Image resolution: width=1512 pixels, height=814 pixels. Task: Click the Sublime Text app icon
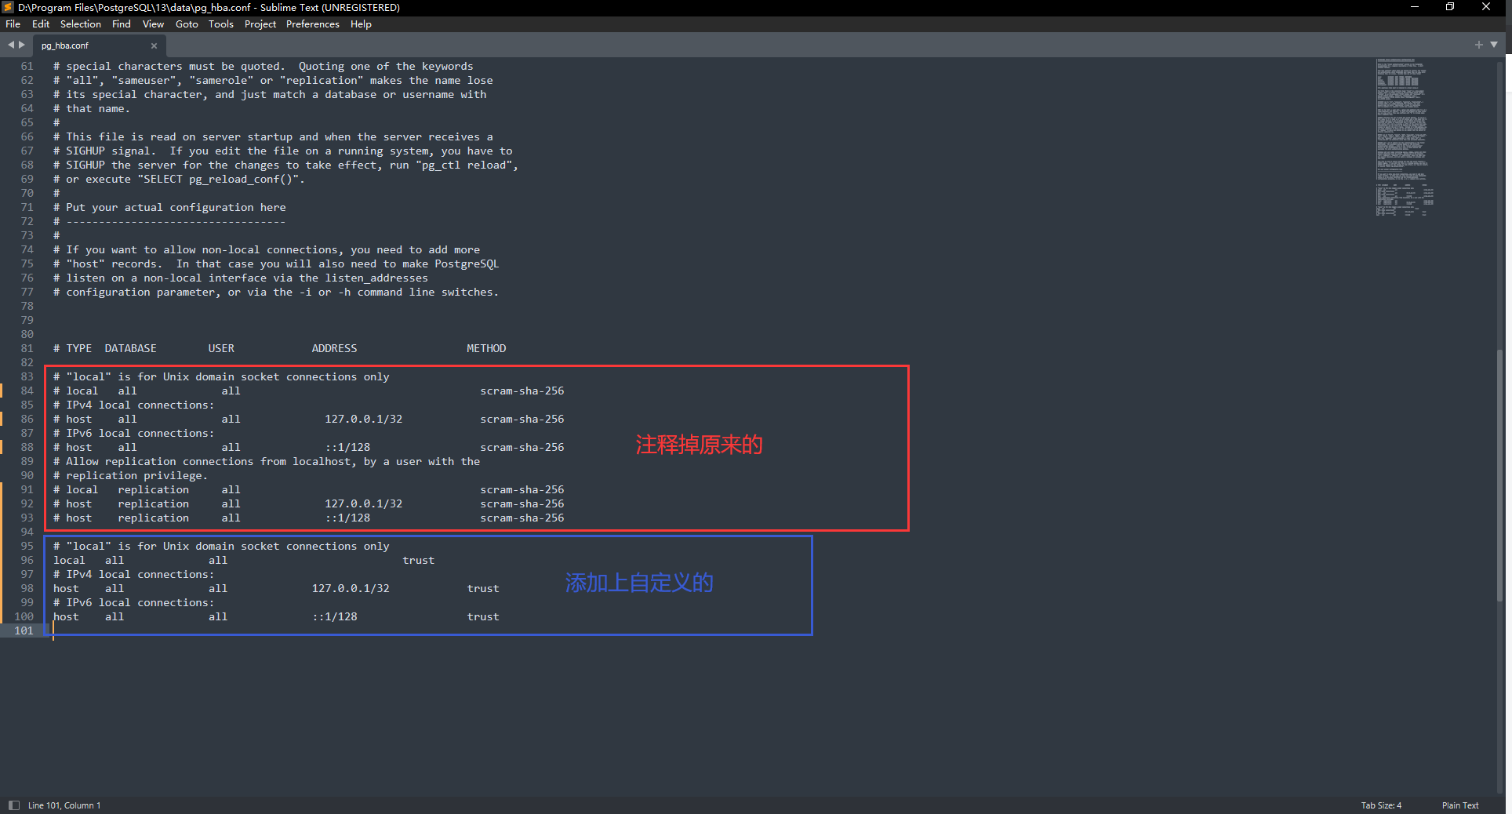pos(8,7)
